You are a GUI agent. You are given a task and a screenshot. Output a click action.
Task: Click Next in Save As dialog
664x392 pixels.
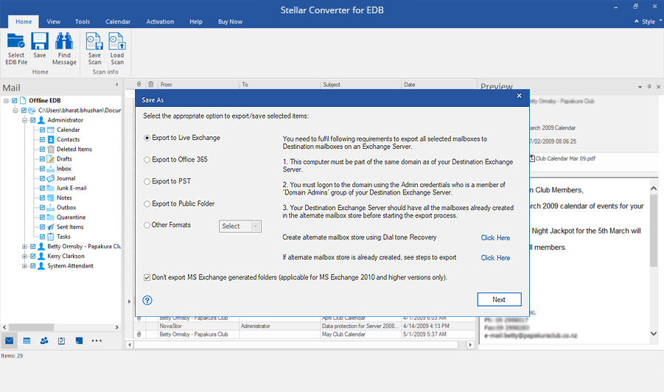point(499,299)
